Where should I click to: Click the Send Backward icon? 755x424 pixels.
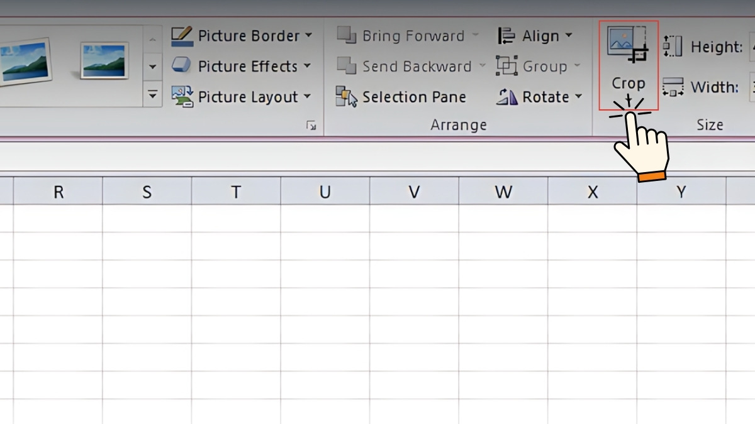pyautogui.click(x=346, y=66)
